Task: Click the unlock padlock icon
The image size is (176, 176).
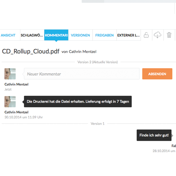Action: 146,35
